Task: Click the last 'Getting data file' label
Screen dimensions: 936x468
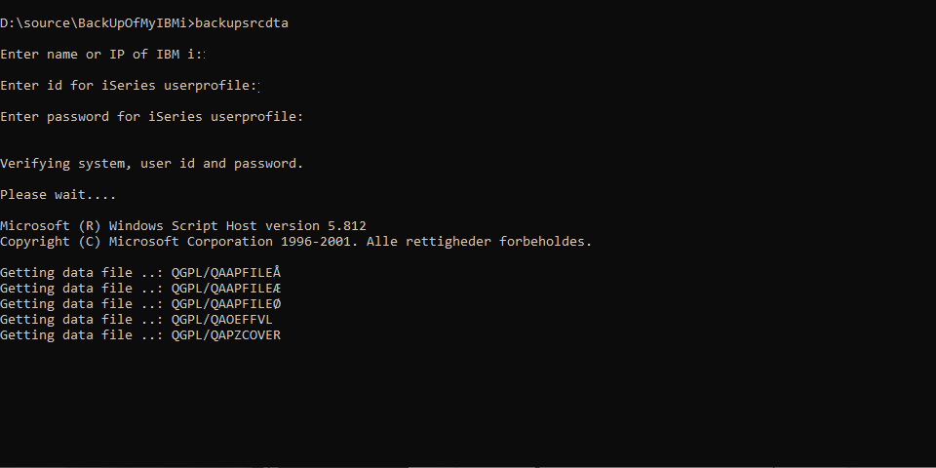Action: pyautogui.click(x=66, y=334)
